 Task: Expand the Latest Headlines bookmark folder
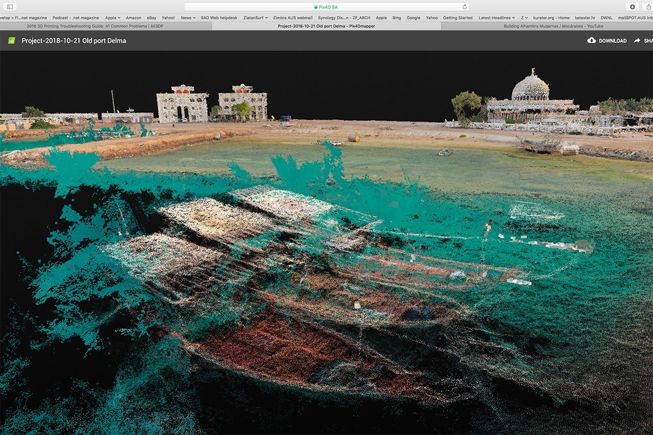click(496, 18)
